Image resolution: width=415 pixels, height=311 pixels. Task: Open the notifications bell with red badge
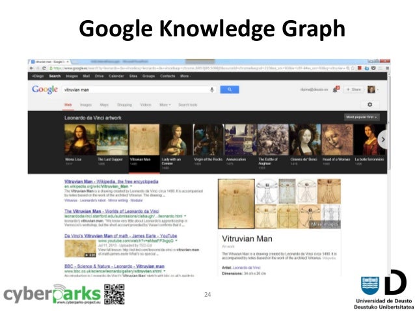click(x=336, y=90)
